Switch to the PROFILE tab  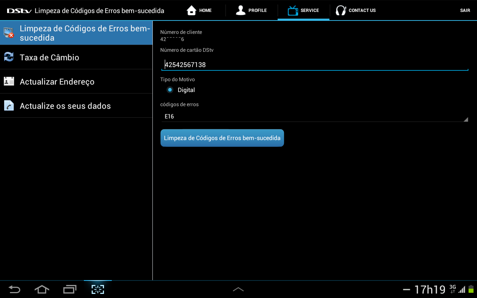(x=252, y=10)
